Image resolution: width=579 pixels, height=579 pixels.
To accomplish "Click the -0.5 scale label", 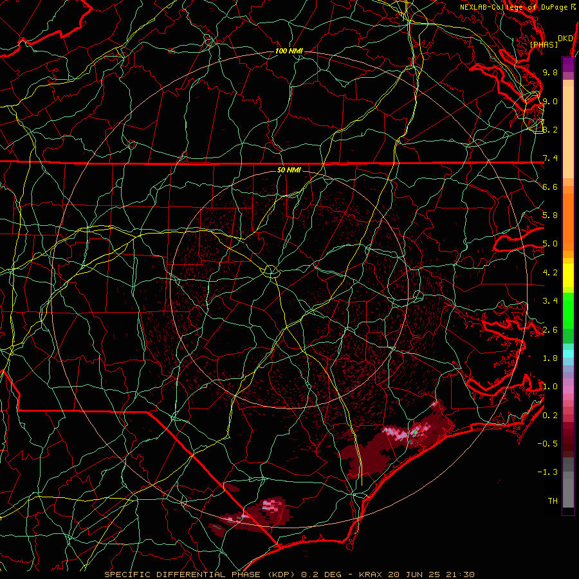I will [547, 444].
